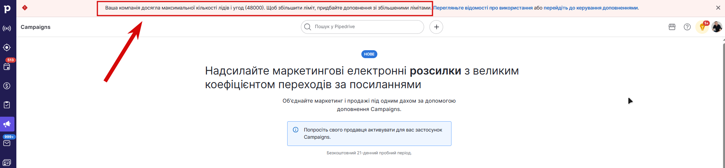Open the Projects clipboard icon in sidebar

[x=7, y=105]
